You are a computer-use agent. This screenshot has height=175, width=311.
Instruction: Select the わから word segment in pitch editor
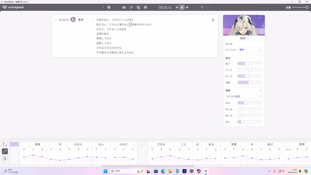78,145
